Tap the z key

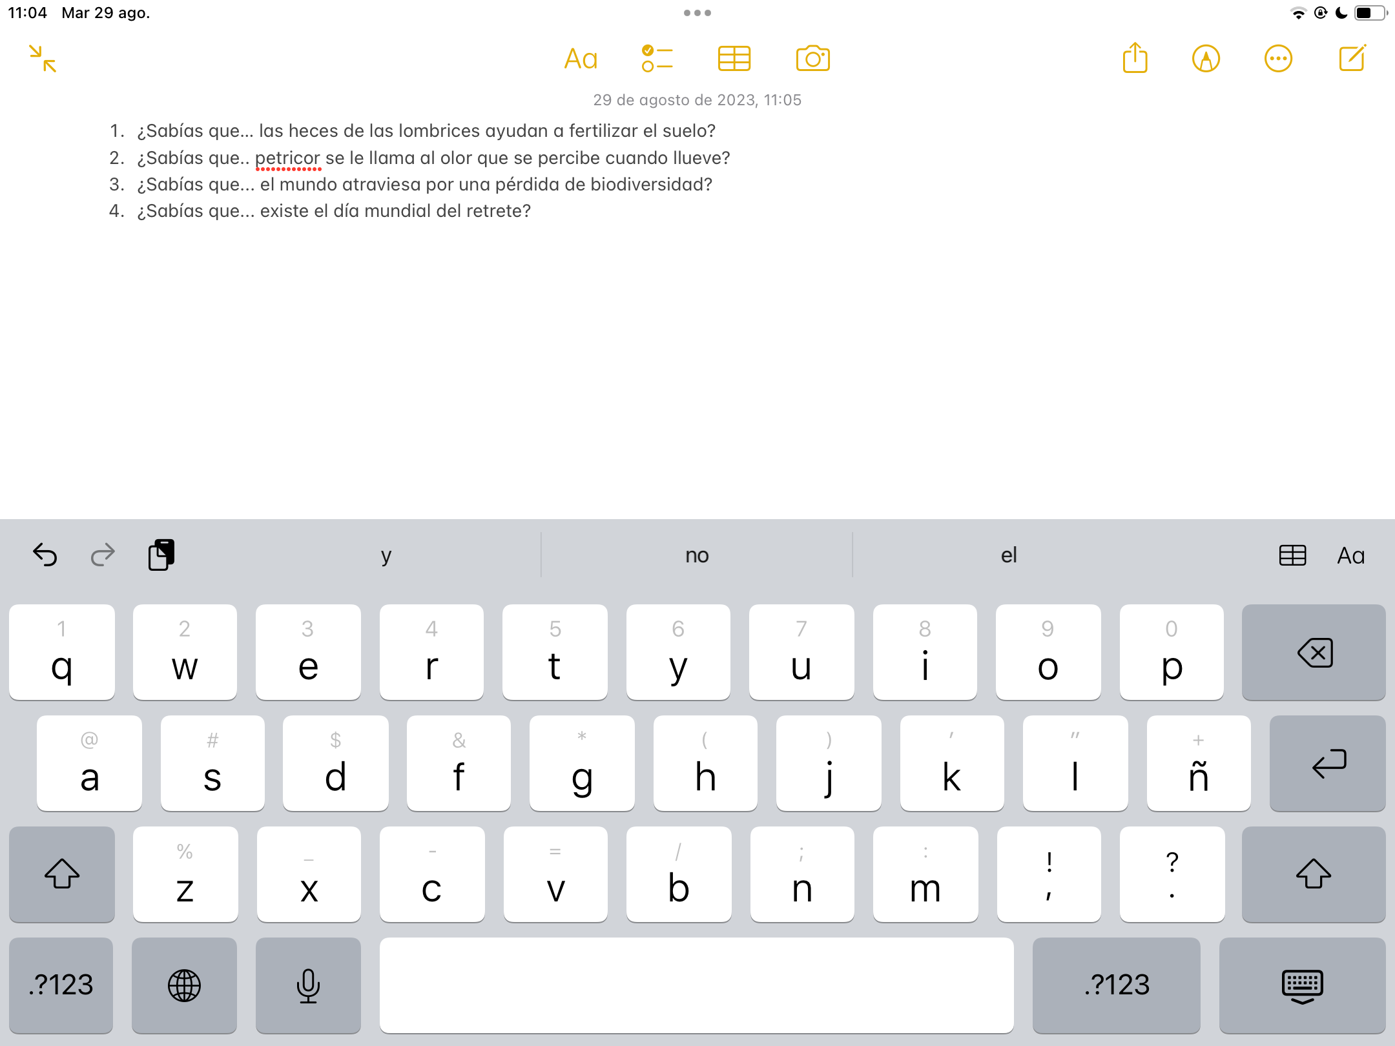(185, 874)
